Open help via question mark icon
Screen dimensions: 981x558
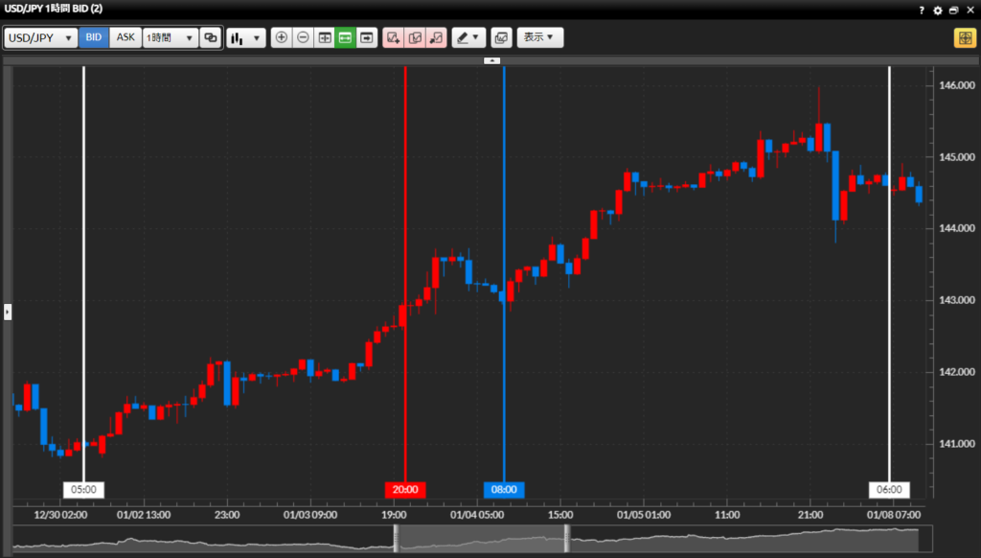922,10
